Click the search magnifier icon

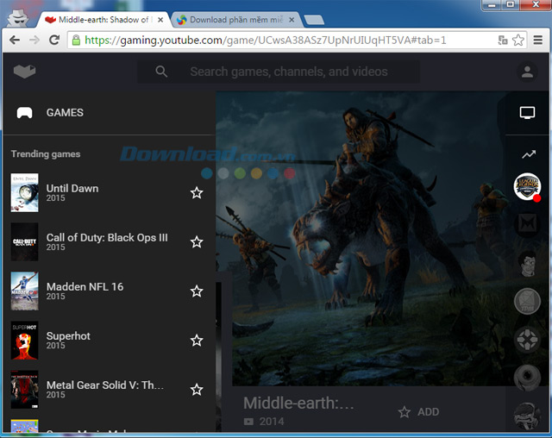tap(161, 72)
